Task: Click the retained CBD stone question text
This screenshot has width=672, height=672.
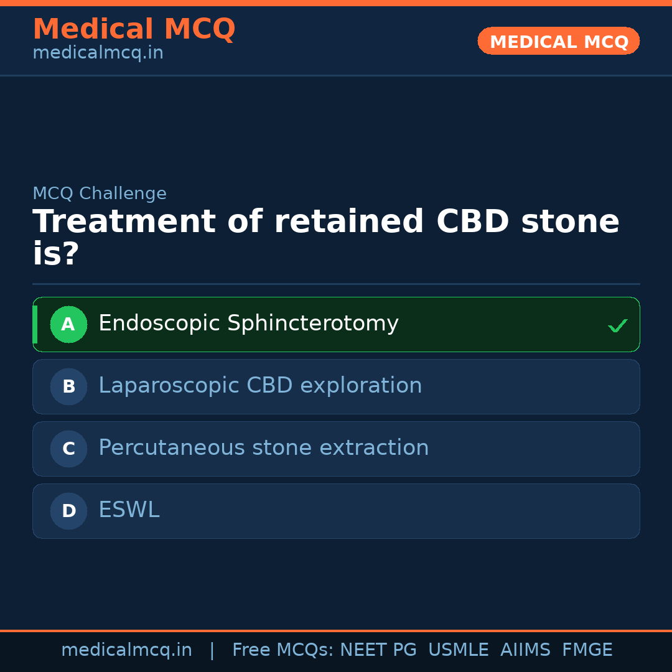Action: (325, 237)
